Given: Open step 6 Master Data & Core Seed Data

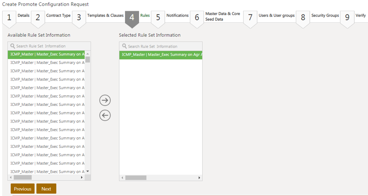Looking at the screenshot, I should [x=216, y=17].
